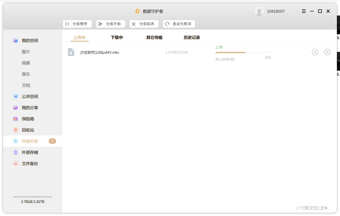Open the 历史记录 tab

click(x=192, y=37)
